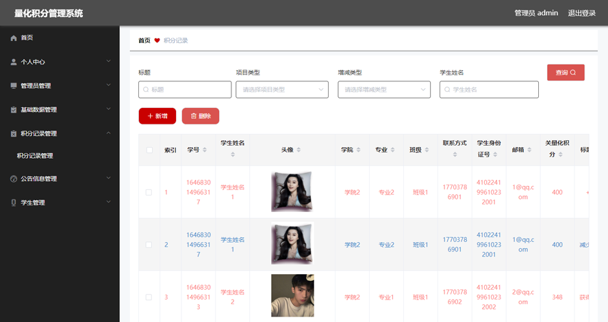Click the red 新增 add button
Image resolution: width=608 pixels, height=322 pixels.
(x=157, y=116)
